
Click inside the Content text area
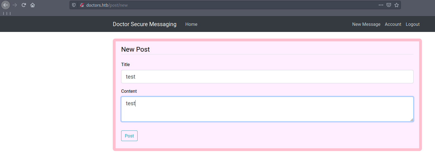(267, 109)
